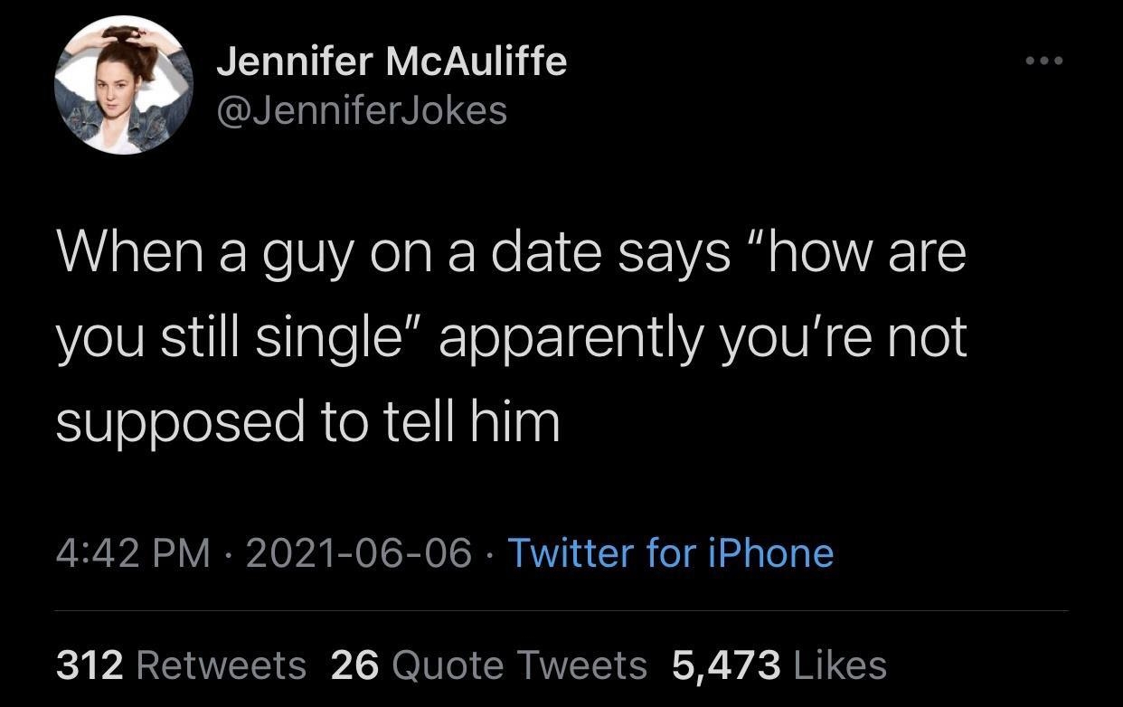
Task: Click the divider line above engagement stats
Action: pos(561,611)
